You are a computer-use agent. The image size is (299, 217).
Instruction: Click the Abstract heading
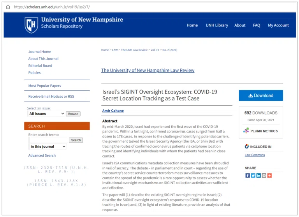coord(110,121)
